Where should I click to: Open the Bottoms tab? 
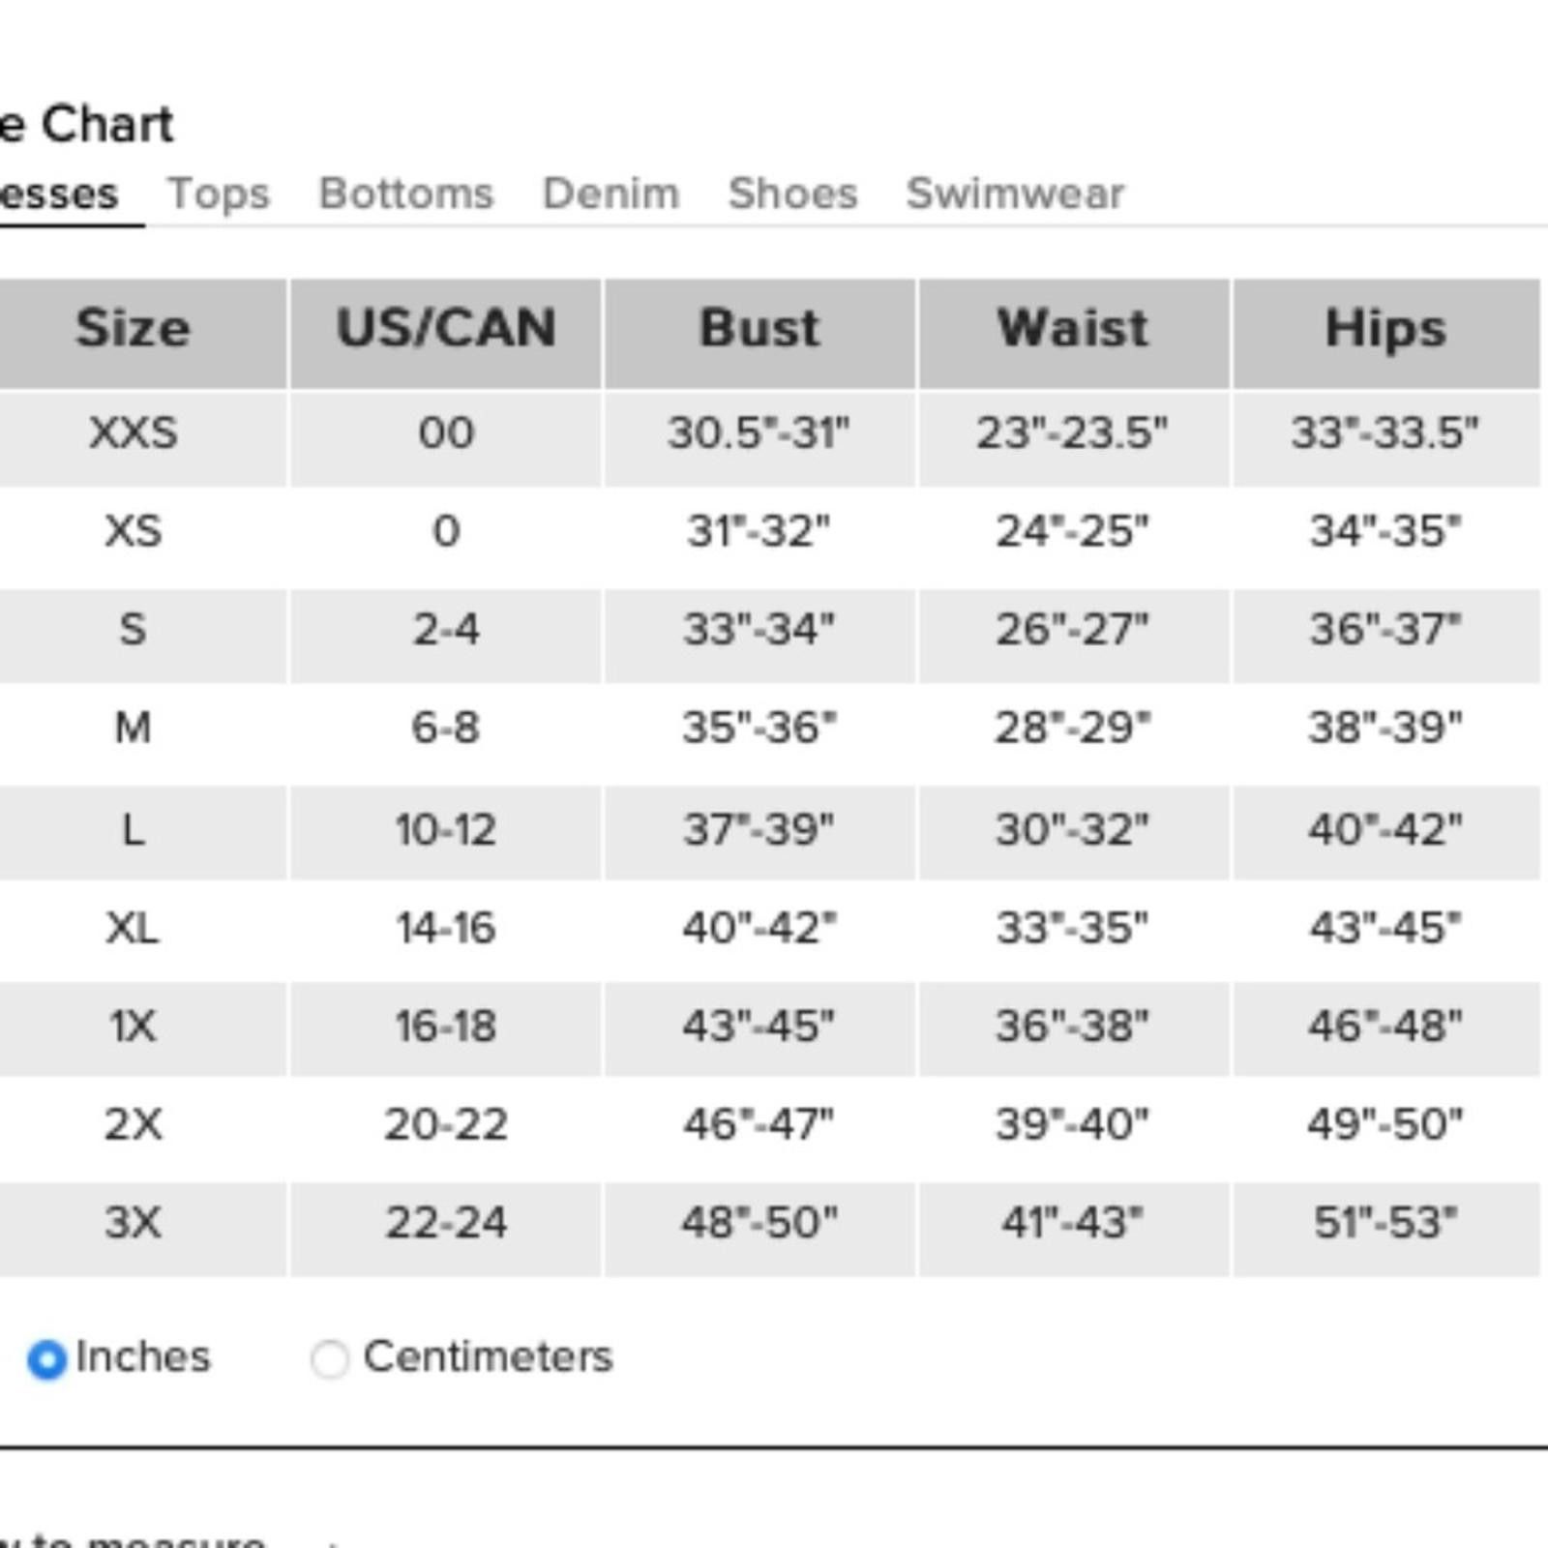tap(406, 193)
